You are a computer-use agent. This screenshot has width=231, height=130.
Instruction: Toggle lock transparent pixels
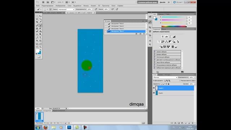coord(162,84)
